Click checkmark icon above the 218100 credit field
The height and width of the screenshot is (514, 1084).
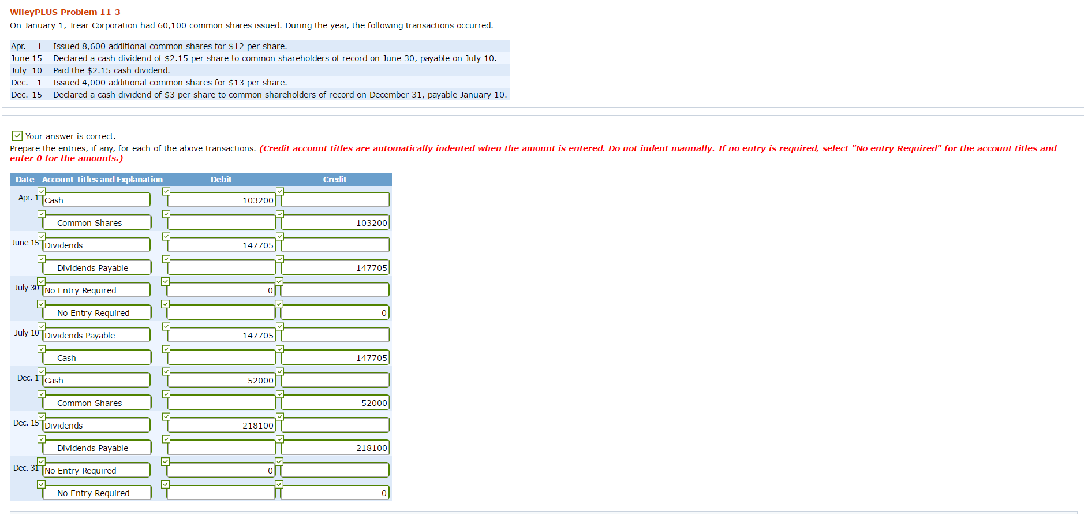[x=280, y=439]
